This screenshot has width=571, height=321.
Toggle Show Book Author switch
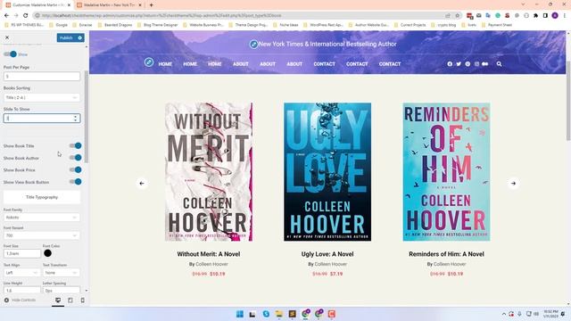(76, 158)
